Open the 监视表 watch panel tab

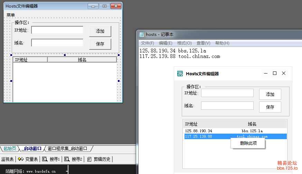[x=7, y=159]
